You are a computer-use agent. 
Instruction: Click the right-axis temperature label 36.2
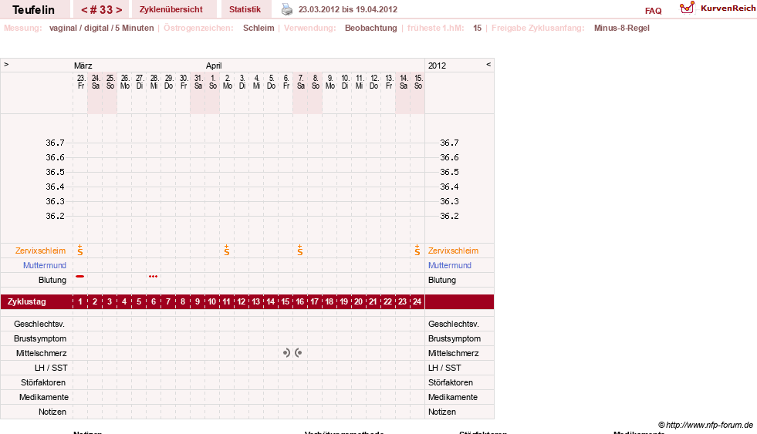449,216
